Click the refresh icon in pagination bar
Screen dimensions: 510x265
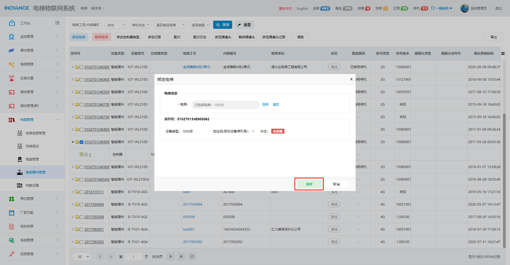pyautogui.click(x=192, y=257)
